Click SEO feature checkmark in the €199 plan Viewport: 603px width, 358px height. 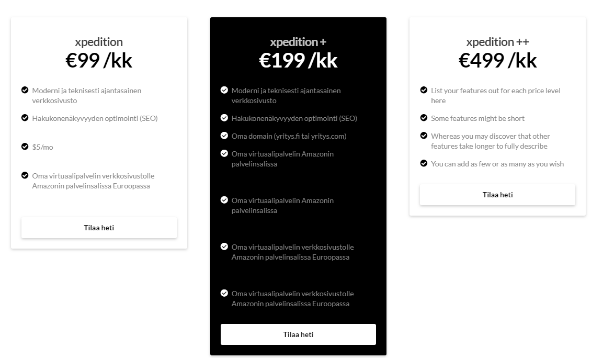(224, 118)
